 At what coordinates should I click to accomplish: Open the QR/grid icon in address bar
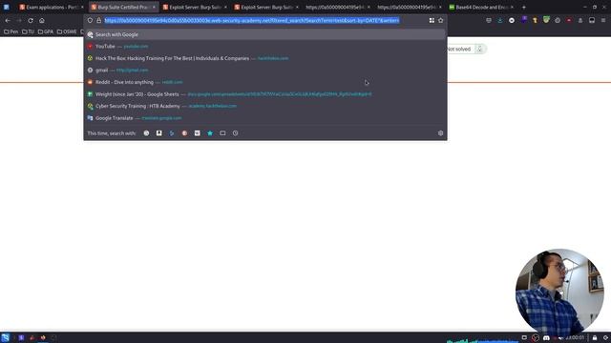pos(432,20)
